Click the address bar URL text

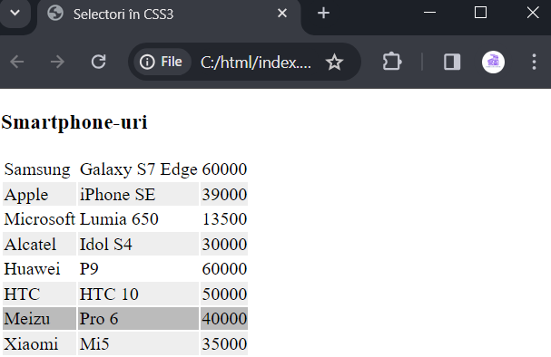(256, 63)
